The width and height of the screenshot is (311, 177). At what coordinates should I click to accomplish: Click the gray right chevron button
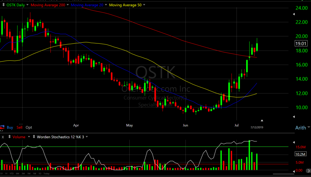coord(309,171)
